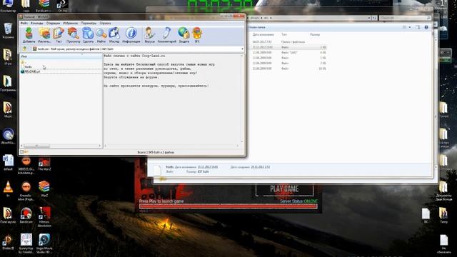The image size is (457, 257).
Task: Open the WarZ archive desktop icon
Action: pos(44,188)
